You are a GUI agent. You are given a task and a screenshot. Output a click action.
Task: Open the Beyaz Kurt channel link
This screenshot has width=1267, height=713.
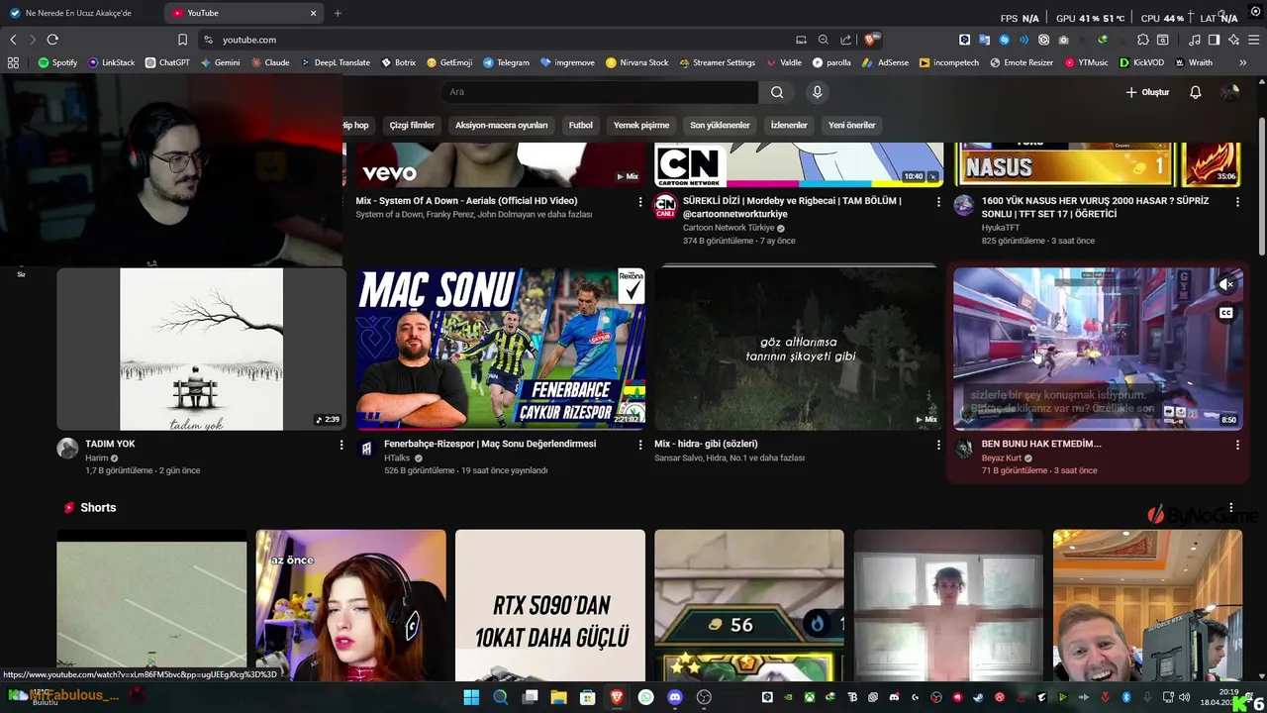pyautogui.click(x=1002, y=458)
